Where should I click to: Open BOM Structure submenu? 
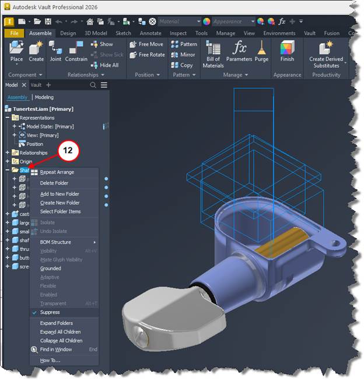64,243
